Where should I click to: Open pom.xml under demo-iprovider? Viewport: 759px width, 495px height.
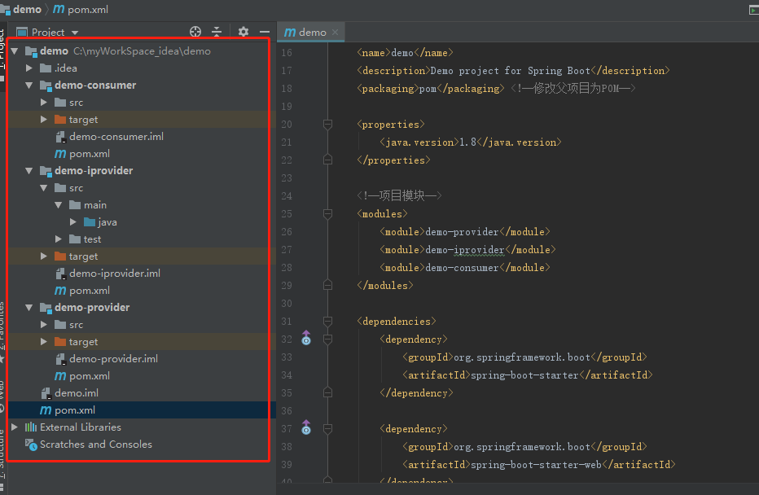click(x=90, y=291)
